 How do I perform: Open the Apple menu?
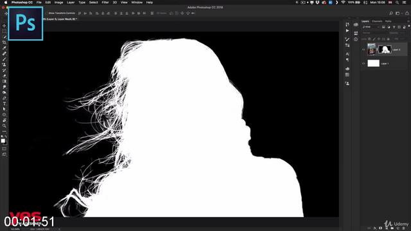[x=6, y=3]
